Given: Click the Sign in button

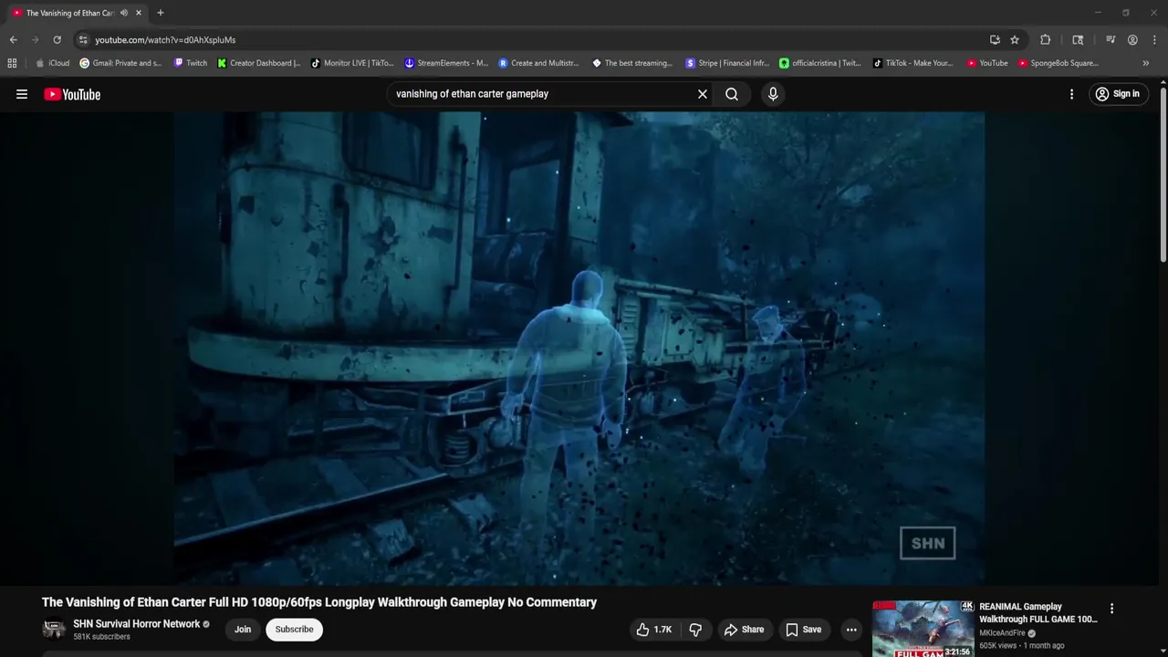Looking at the screenshot, I should (x=1118, y=94).
